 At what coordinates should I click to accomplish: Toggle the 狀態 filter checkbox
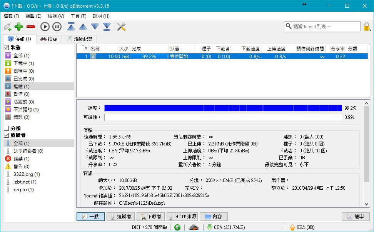click(x=7, y=47)
